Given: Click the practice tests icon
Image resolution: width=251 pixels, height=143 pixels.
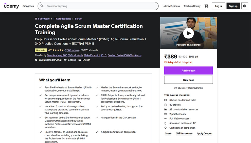Looking at the screenshot, I should [x=166, y=114].
